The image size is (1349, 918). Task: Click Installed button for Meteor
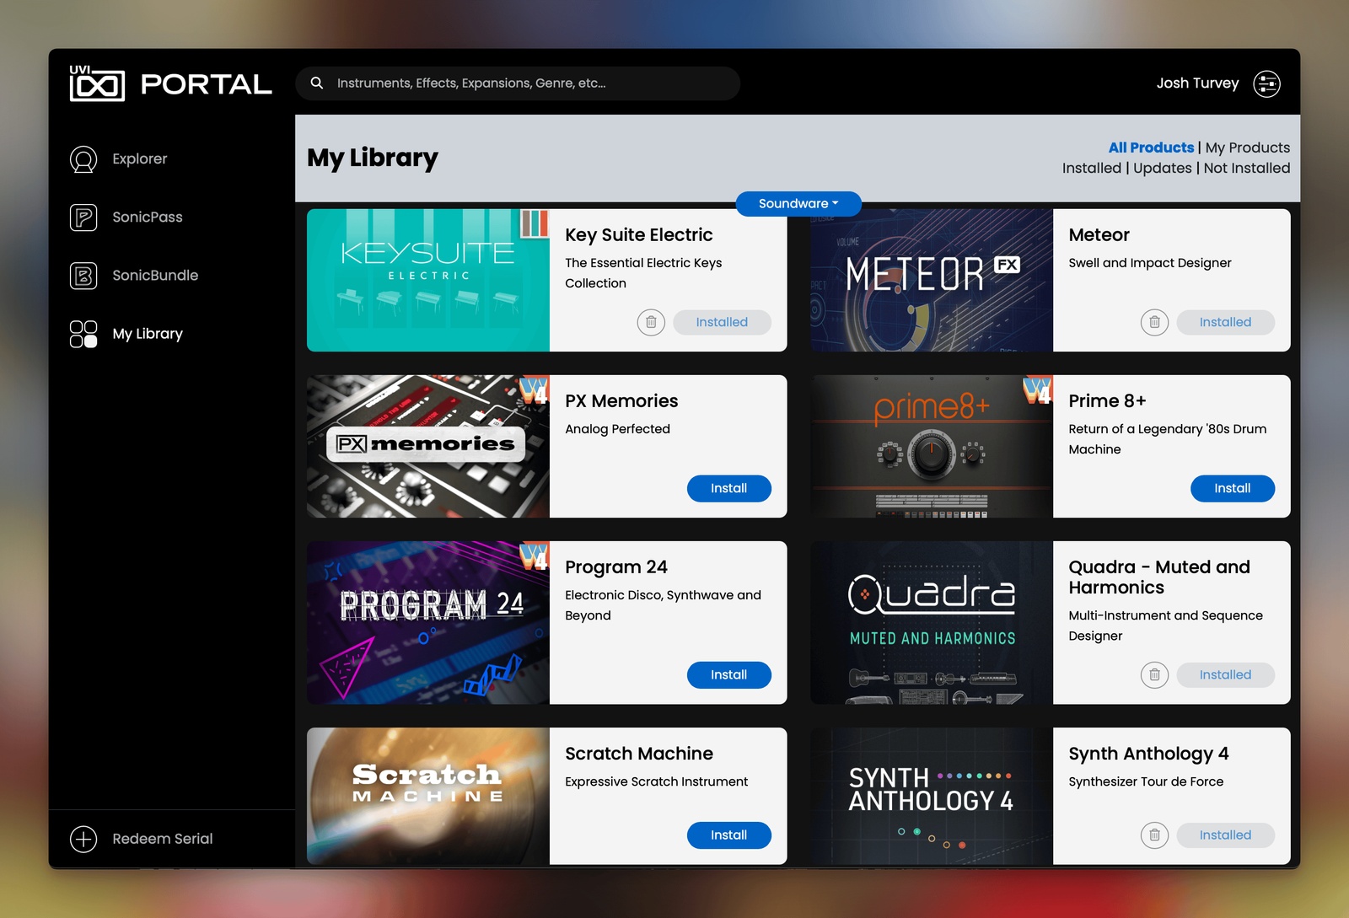click(x=1225, y=322)
